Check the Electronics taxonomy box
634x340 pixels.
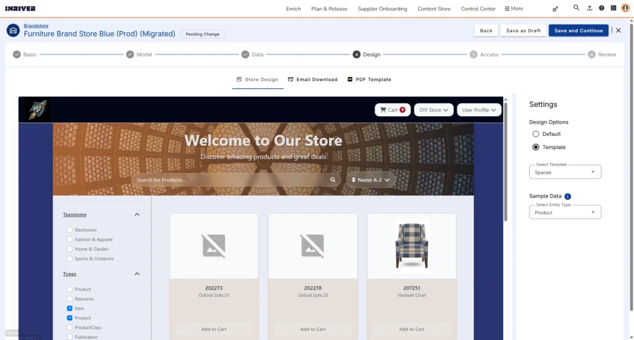coord(69,230)
